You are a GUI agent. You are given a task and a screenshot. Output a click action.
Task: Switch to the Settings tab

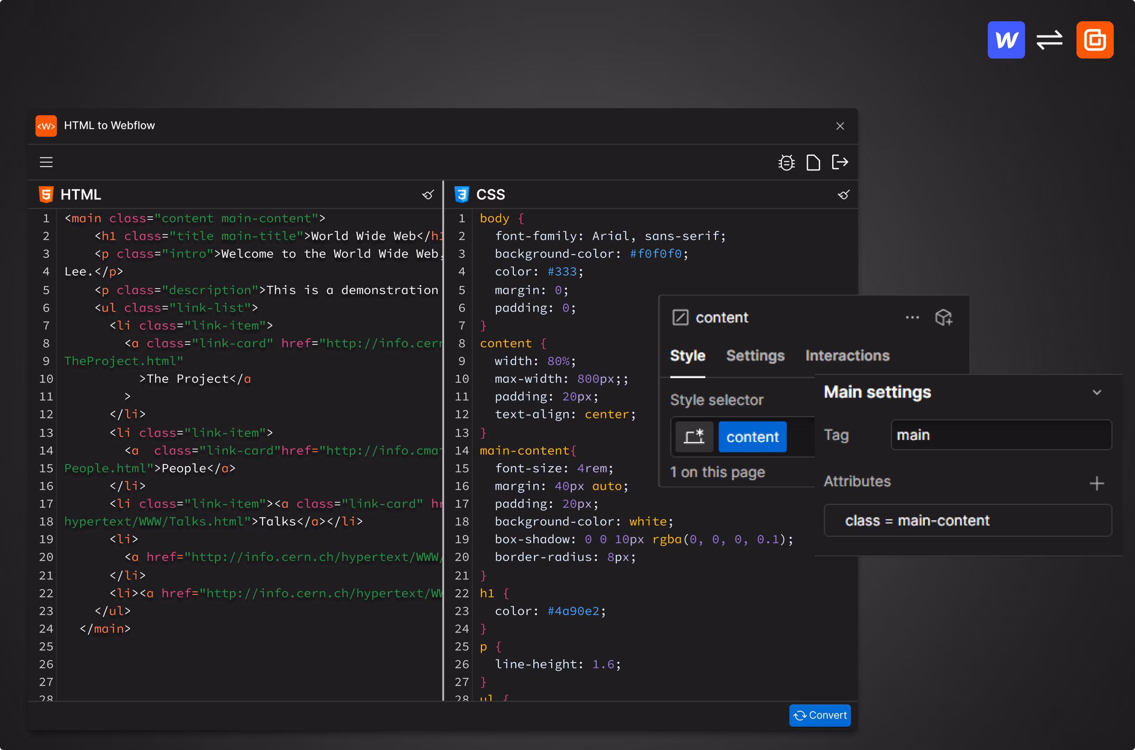coord(755,356)
